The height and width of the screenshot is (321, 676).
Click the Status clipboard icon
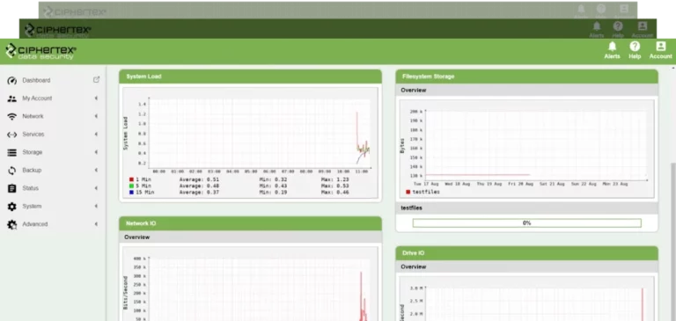[12, 188]
